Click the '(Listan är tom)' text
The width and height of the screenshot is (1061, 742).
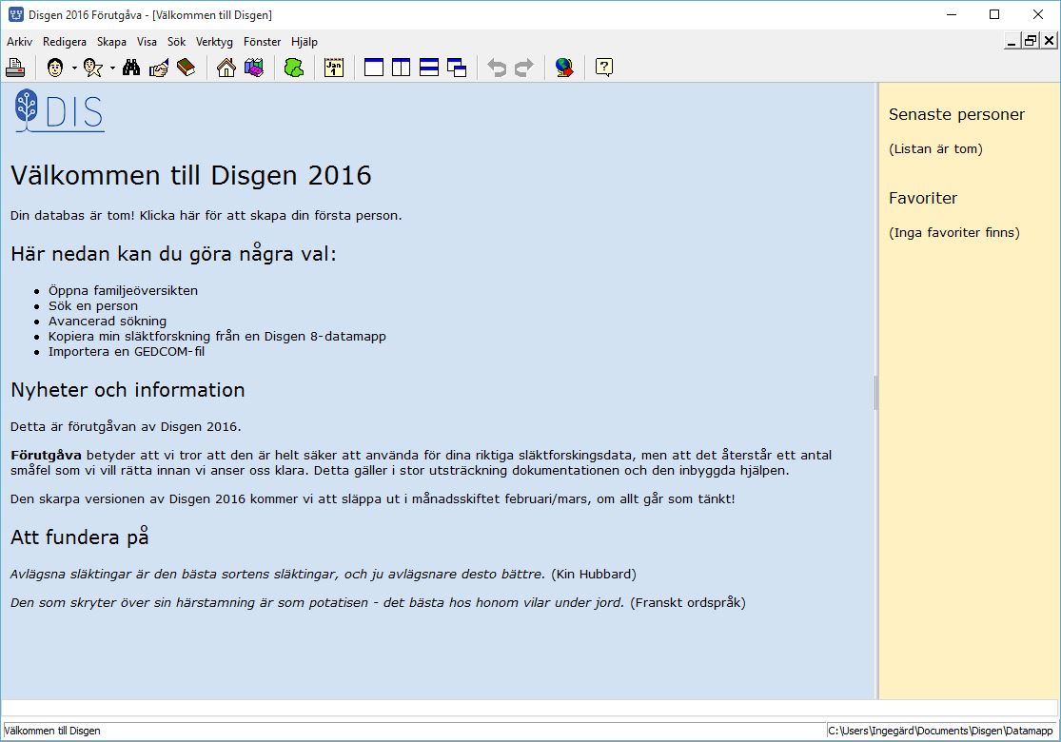[x=935, y=149]
